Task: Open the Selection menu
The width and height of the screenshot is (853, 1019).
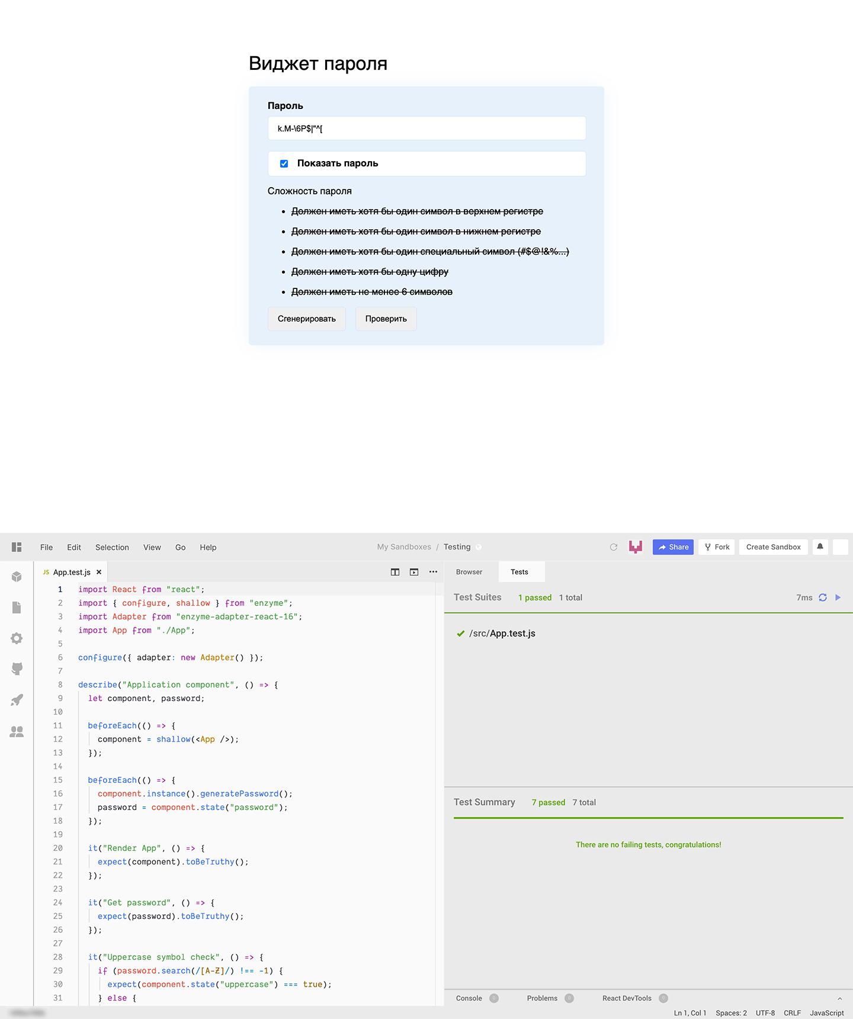Action: click(x=112, y=547)
